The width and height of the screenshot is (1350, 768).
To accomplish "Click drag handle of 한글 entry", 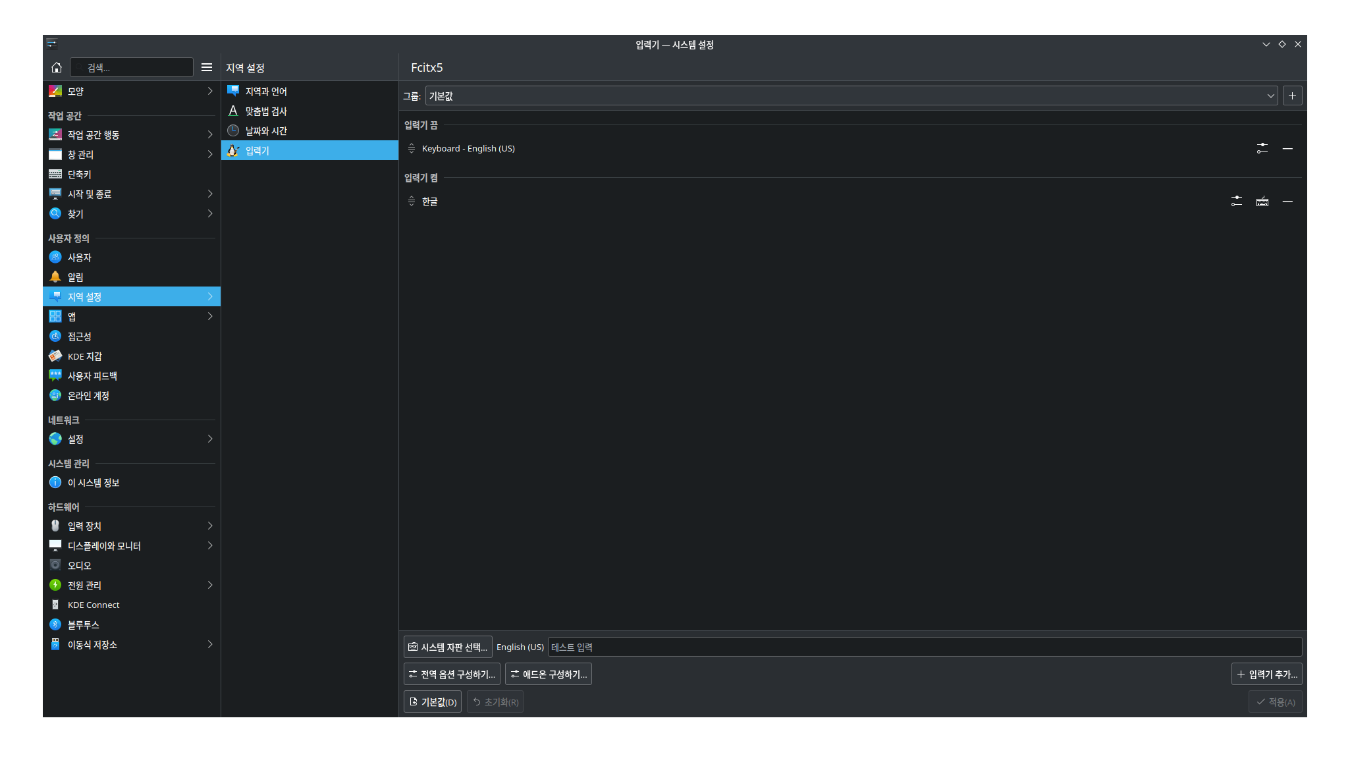I will click(412, 202).
